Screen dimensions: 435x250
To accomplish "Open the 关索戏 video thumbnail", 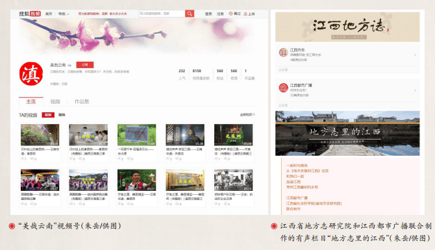I will (x=233, y=135).
